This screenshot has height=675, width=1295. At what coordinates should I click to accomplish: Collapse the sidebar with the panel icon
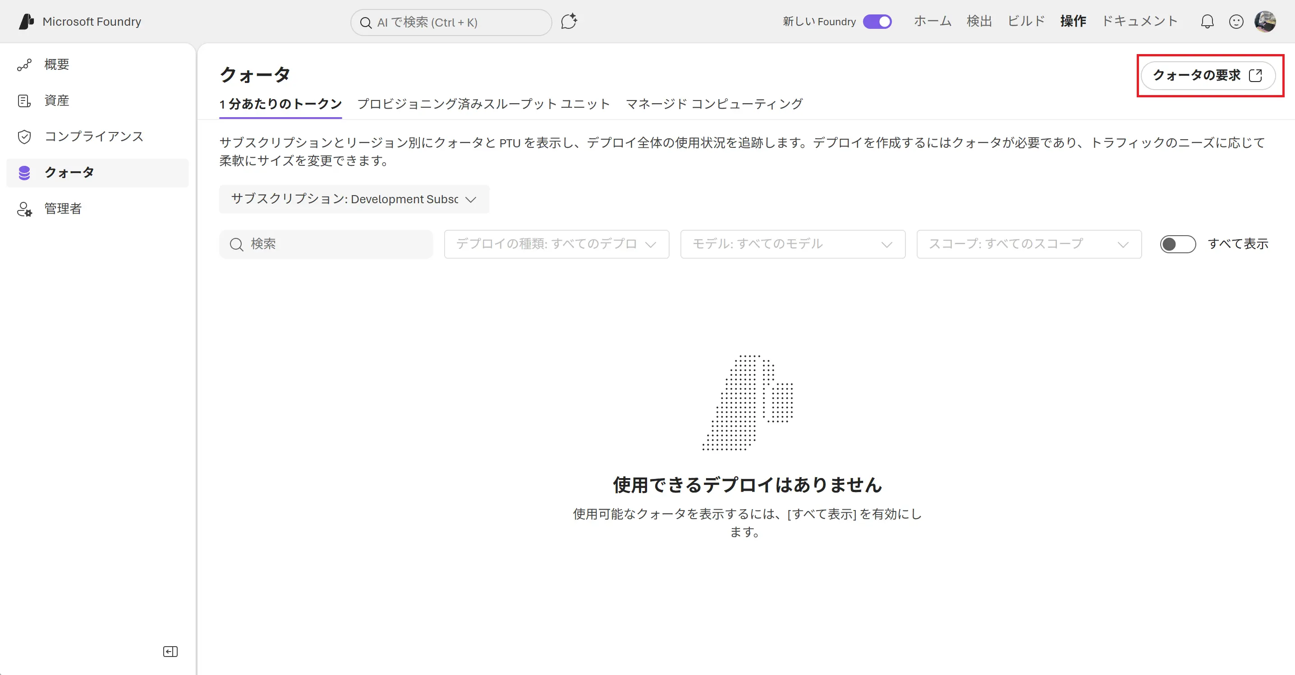pos(170,652)
